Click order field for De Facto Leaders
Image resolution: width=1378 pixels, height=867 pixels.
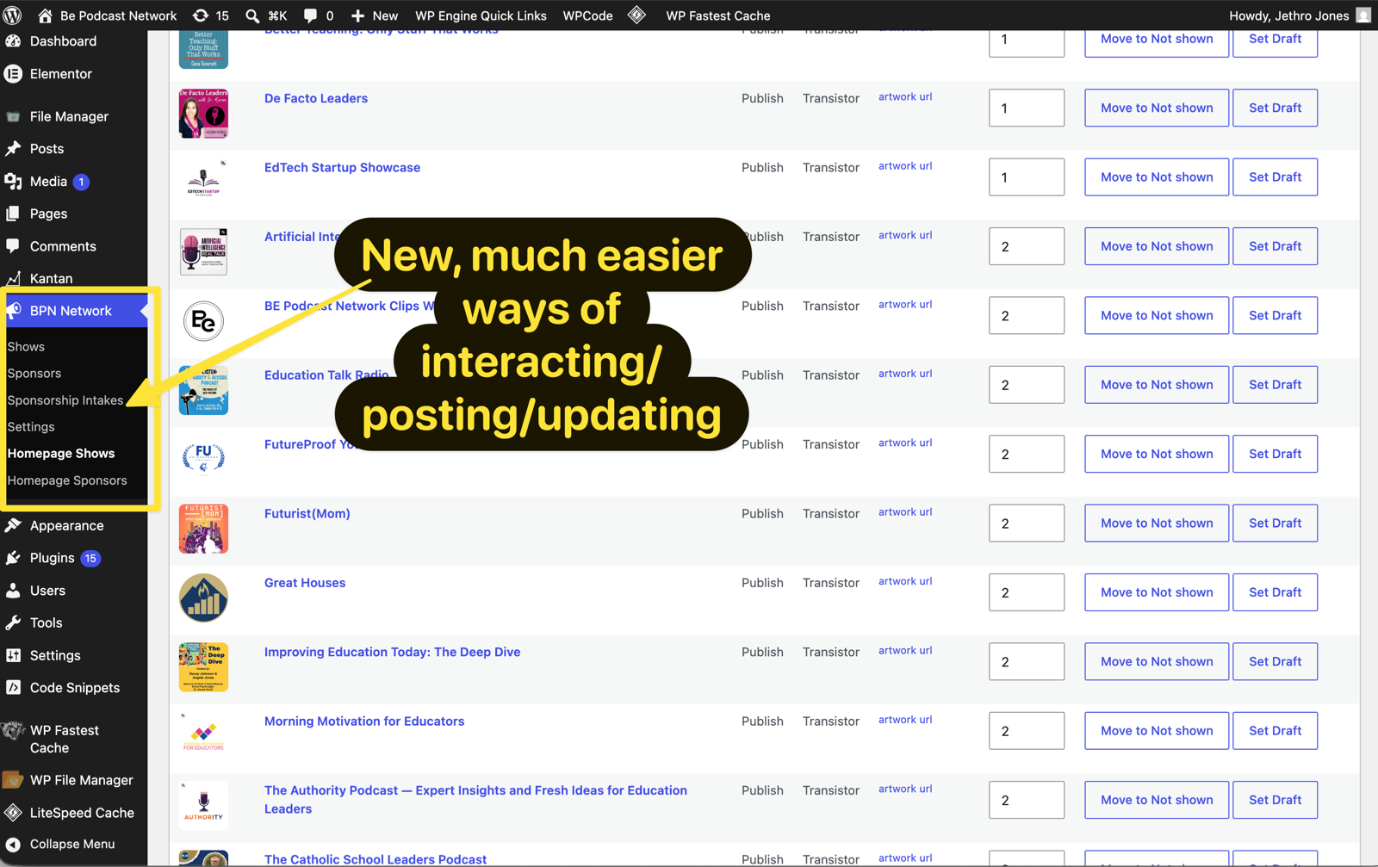(1027, 108)
